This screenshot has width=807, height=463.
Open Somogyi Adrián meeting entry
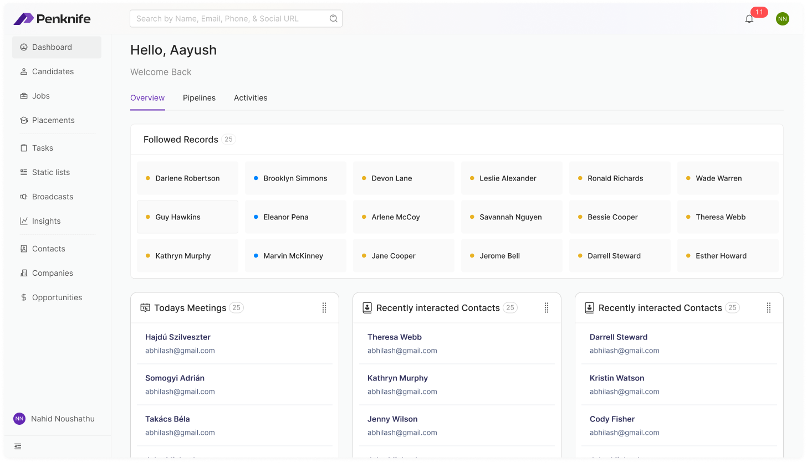235,384
